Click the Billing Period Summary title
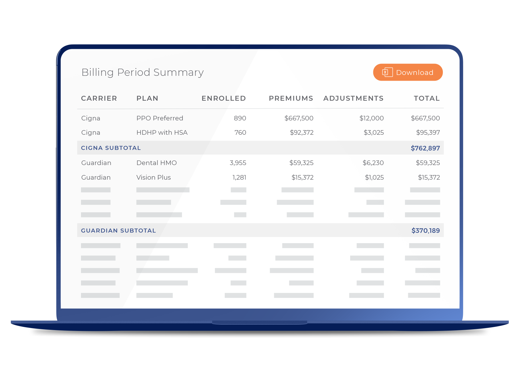 [x=142, y=72]
